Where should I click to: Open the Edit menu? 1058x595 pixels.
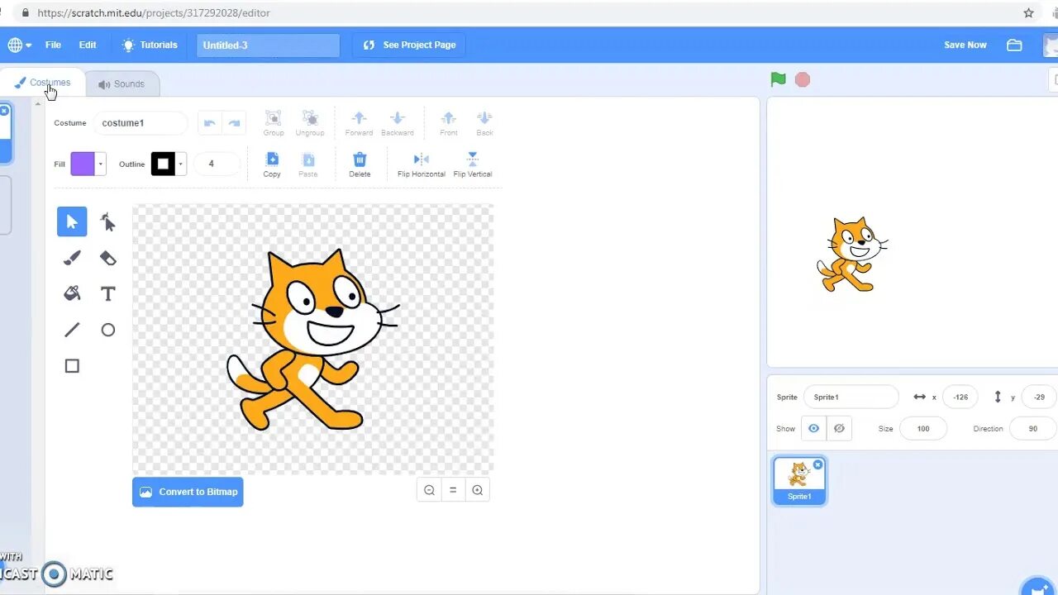click(88, 45)
